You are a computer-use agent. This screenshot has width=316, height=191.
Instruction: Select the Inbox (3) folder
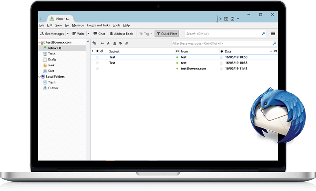[x=62, y=48]
